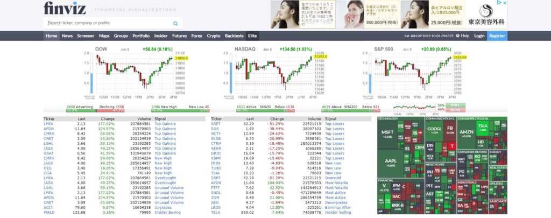
Task: Open the AMZN tile in the heatmap
Action: coord(466,133)
